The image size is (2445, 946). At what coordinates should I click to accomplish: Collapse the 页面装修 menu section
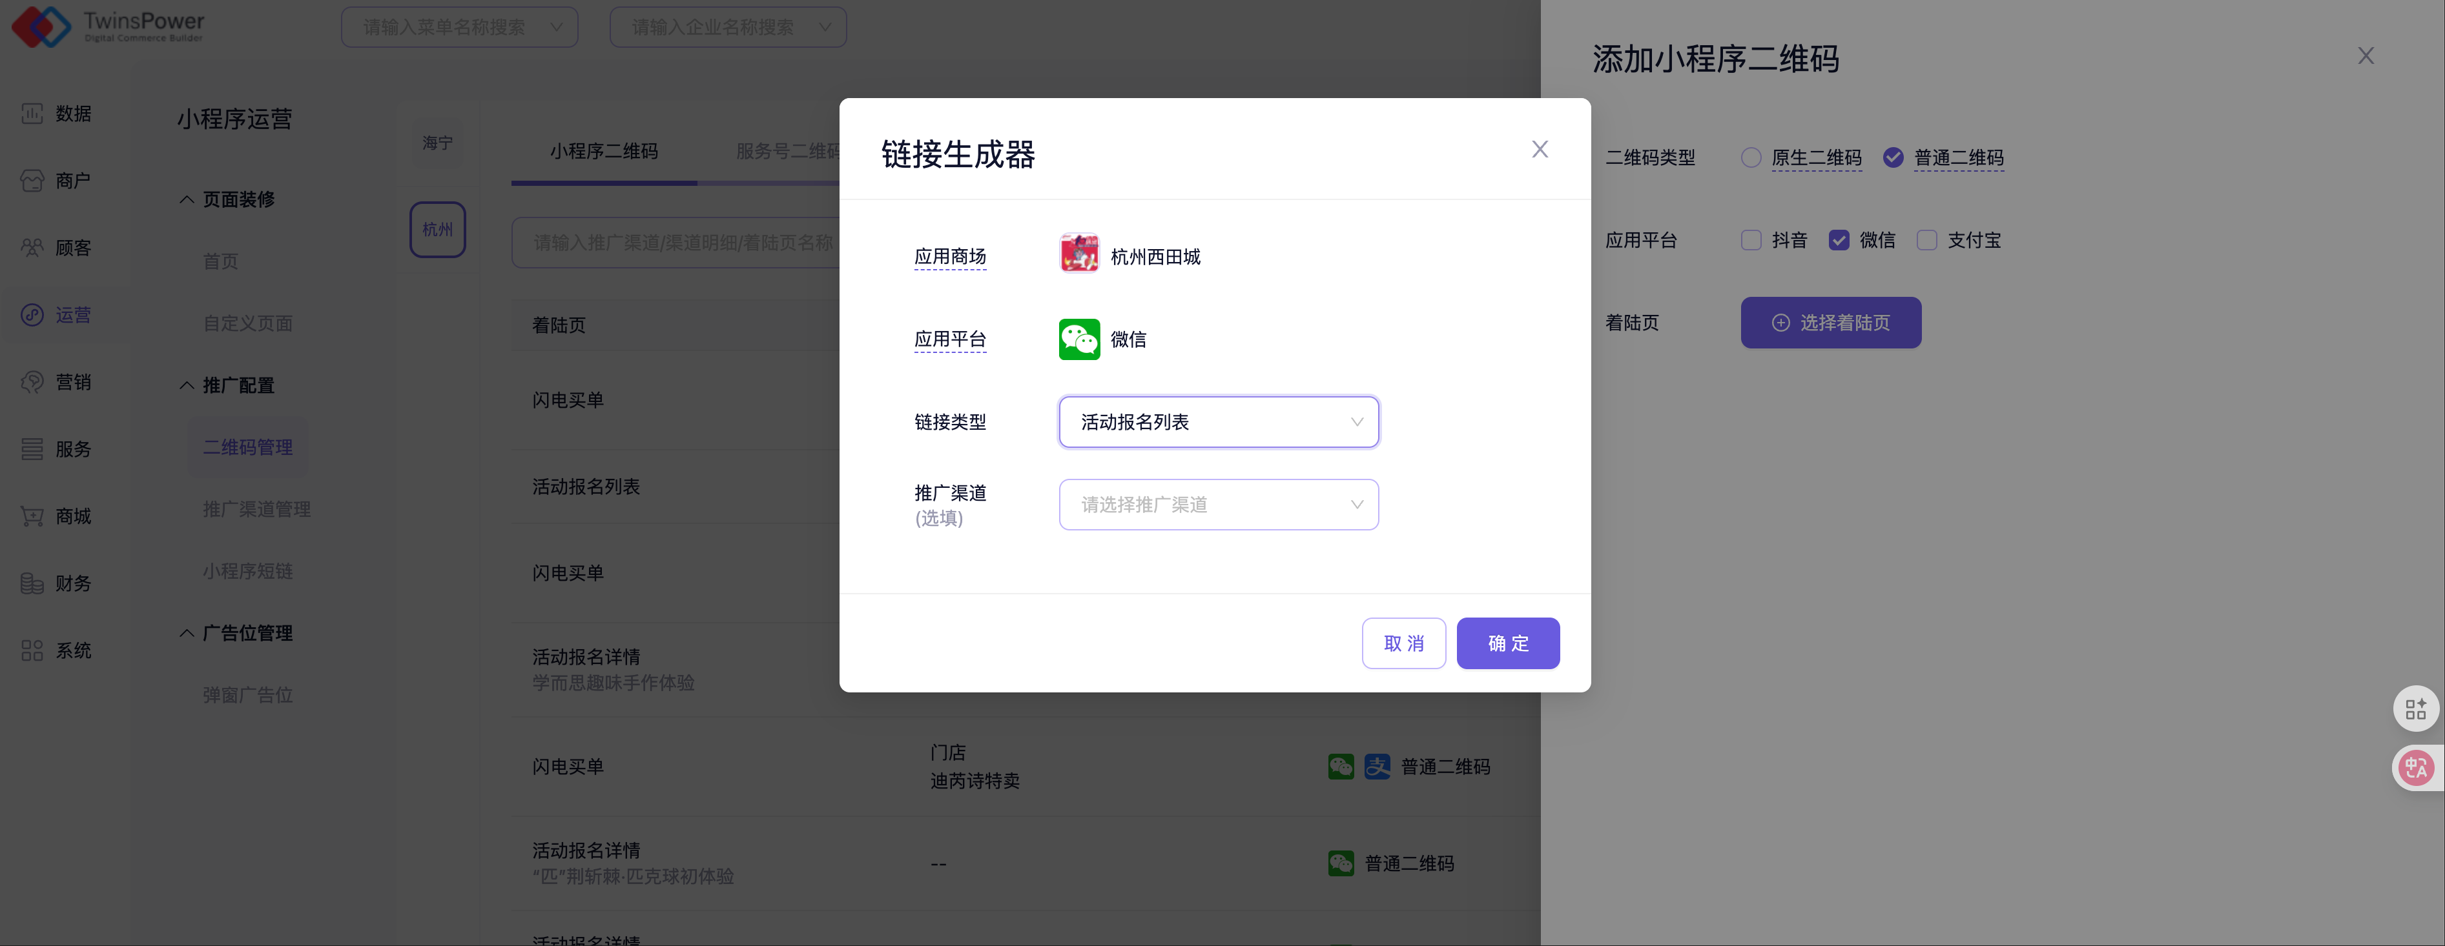(187, 199)
